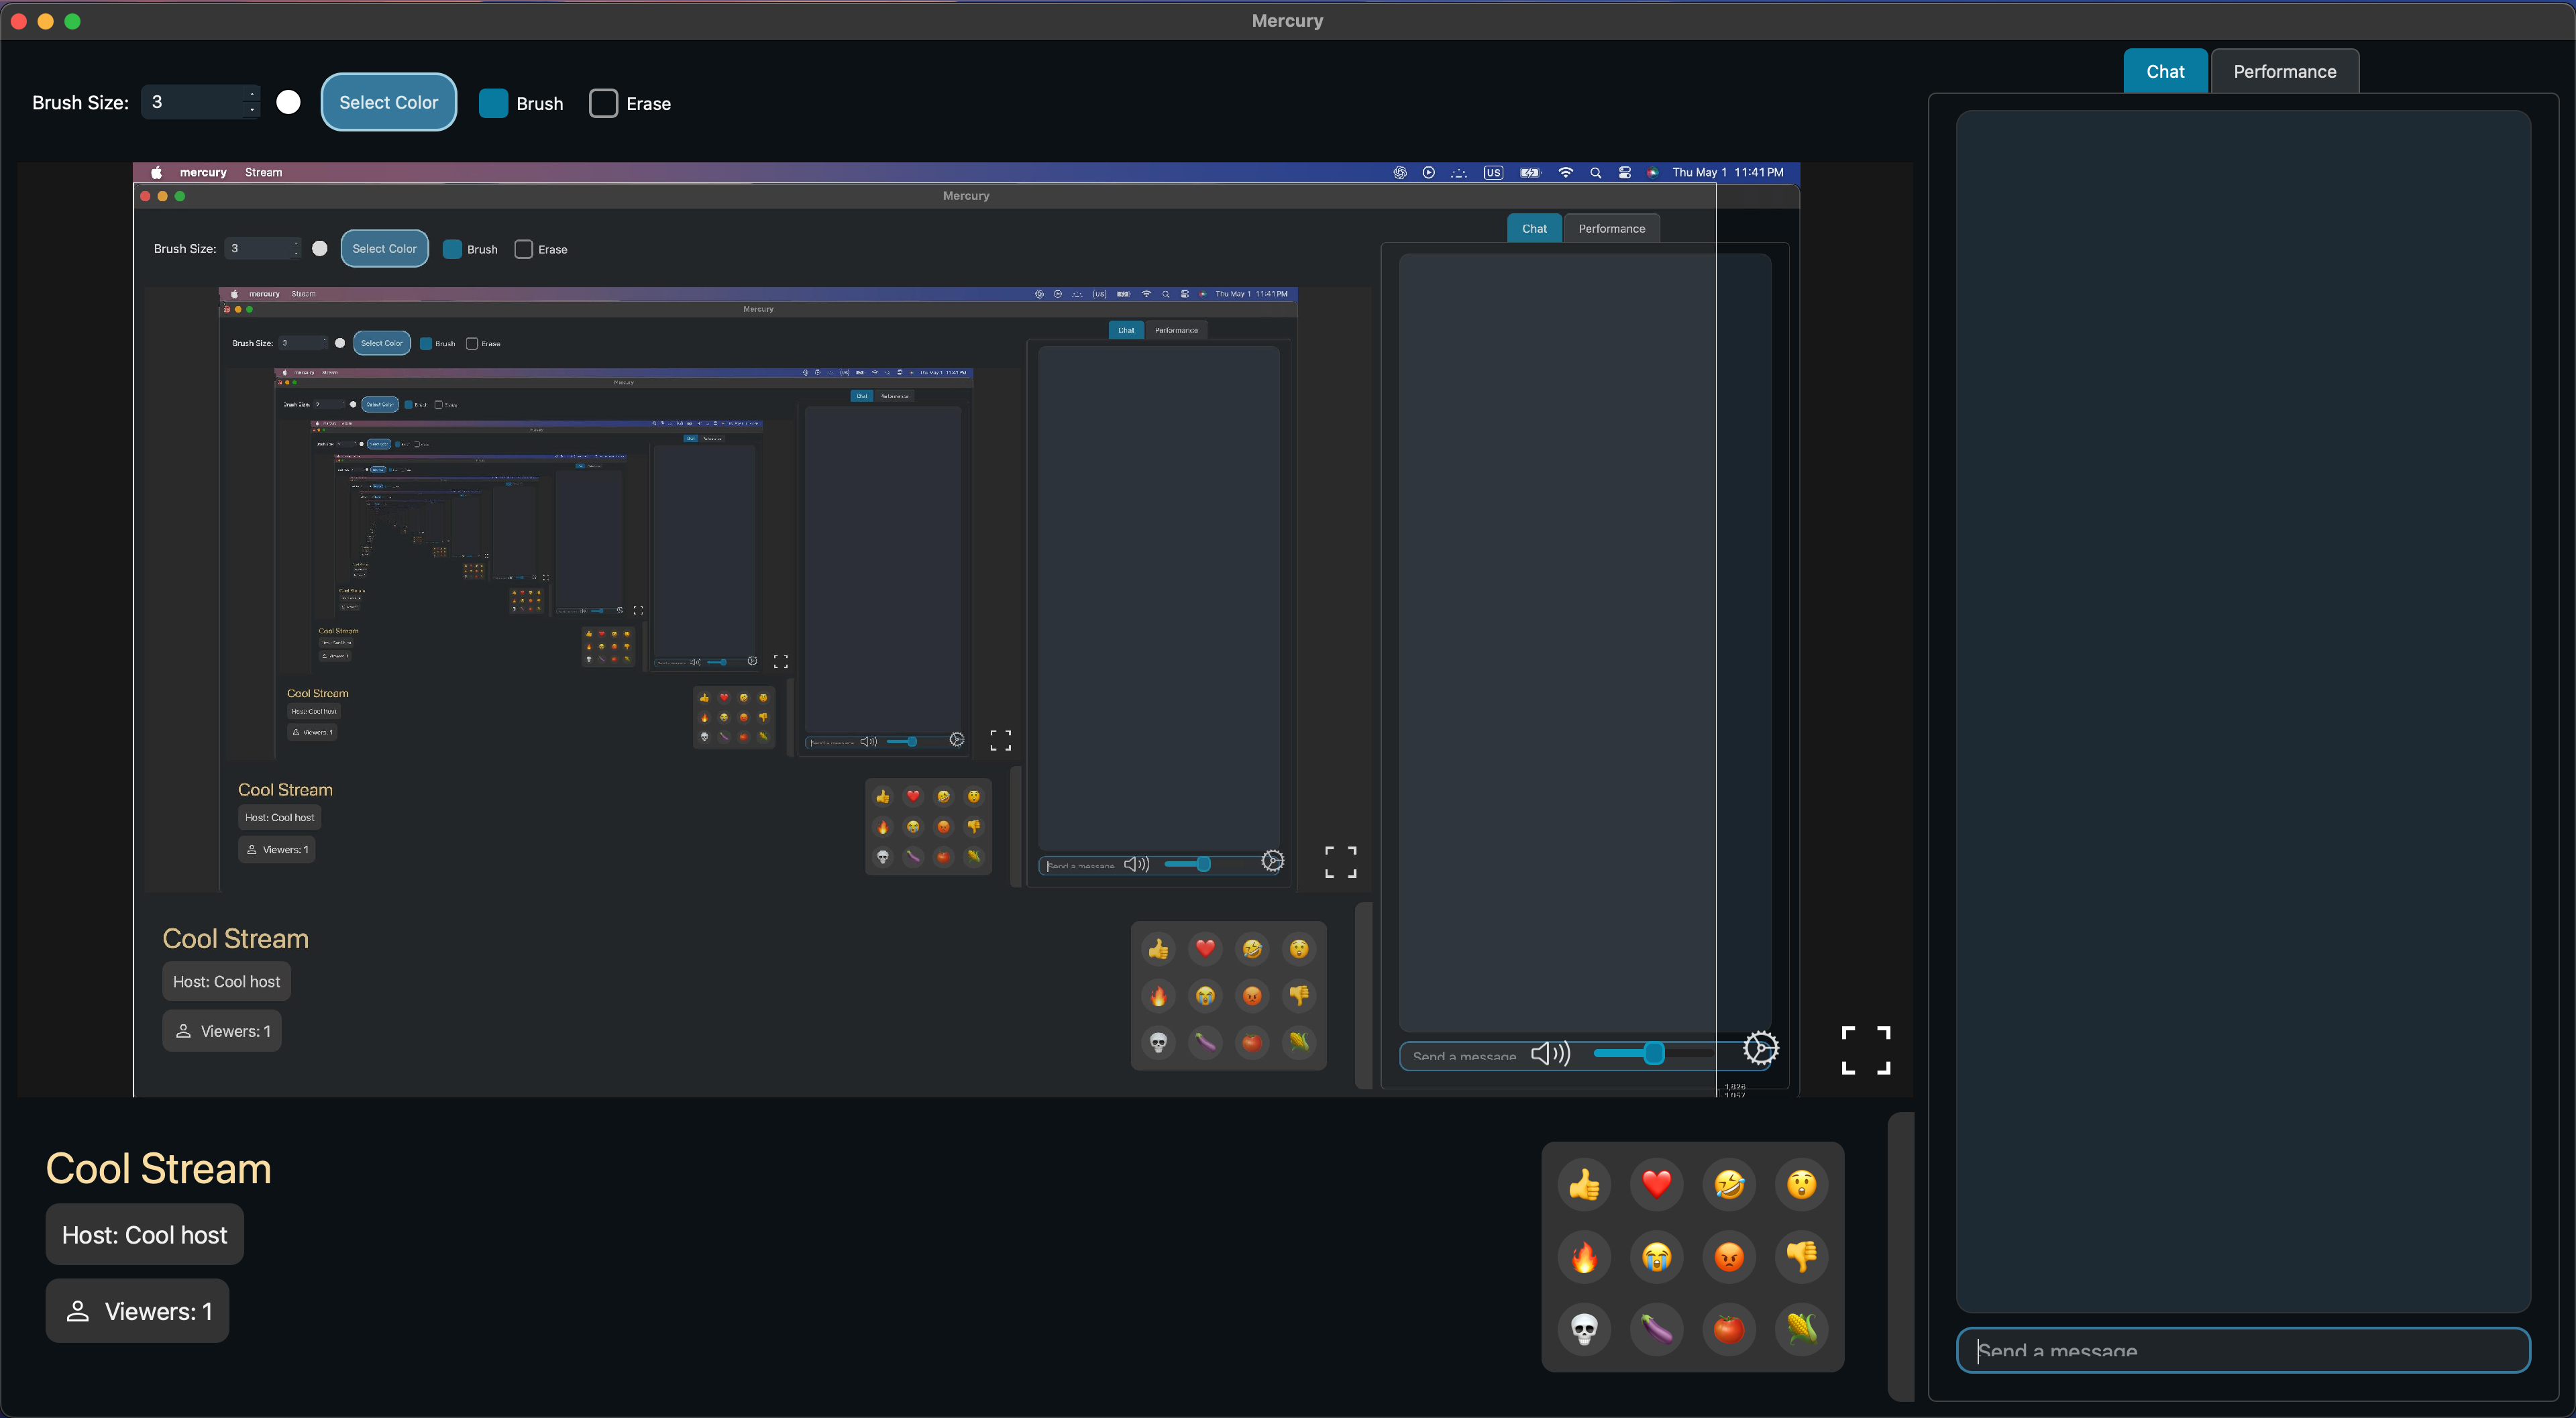React with the red heart emoji

click(1656, 1185)
